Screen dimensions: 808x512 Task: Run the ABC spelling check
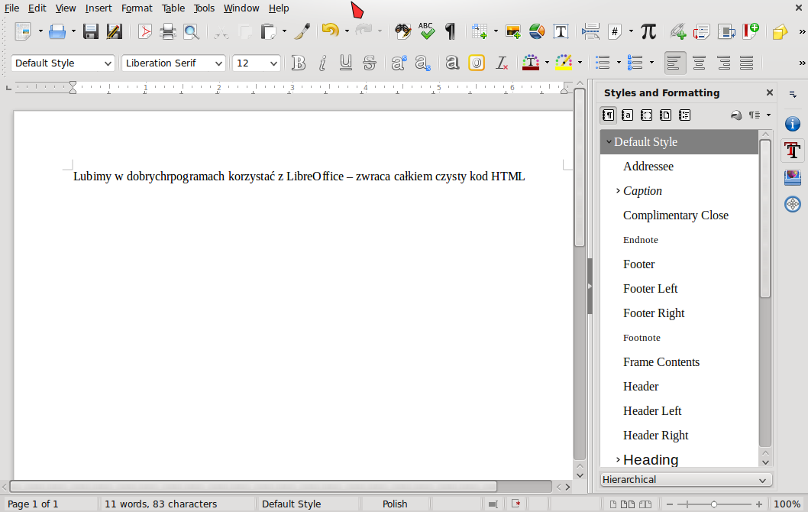click(426, 31)
